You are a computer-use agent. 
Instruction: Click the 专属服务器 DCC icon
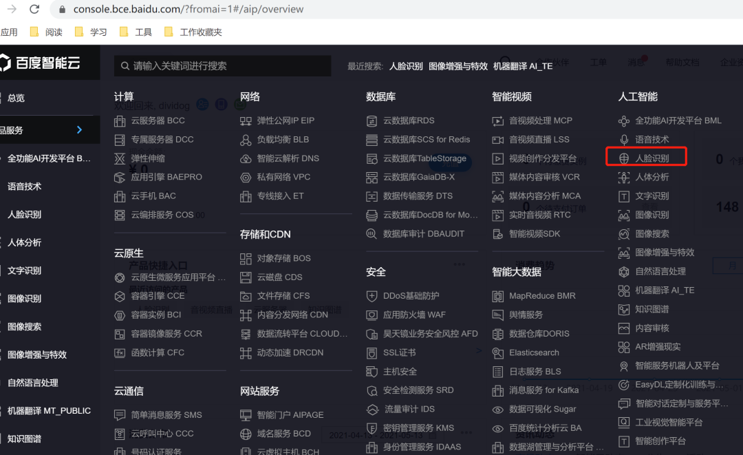(120, 140)
